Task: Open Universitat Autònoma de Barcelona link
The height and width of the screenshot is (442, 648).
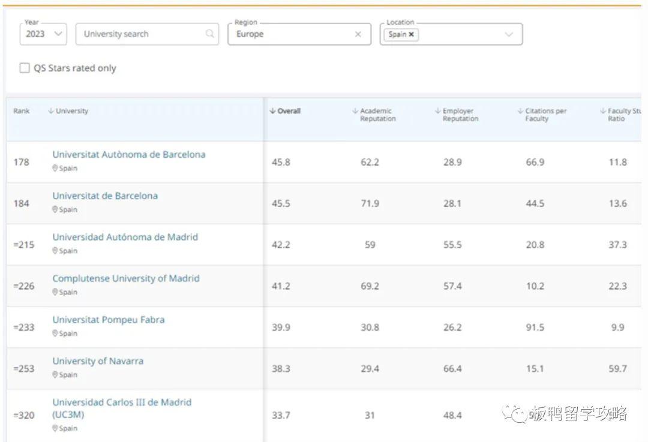Action: pos(128,154)
